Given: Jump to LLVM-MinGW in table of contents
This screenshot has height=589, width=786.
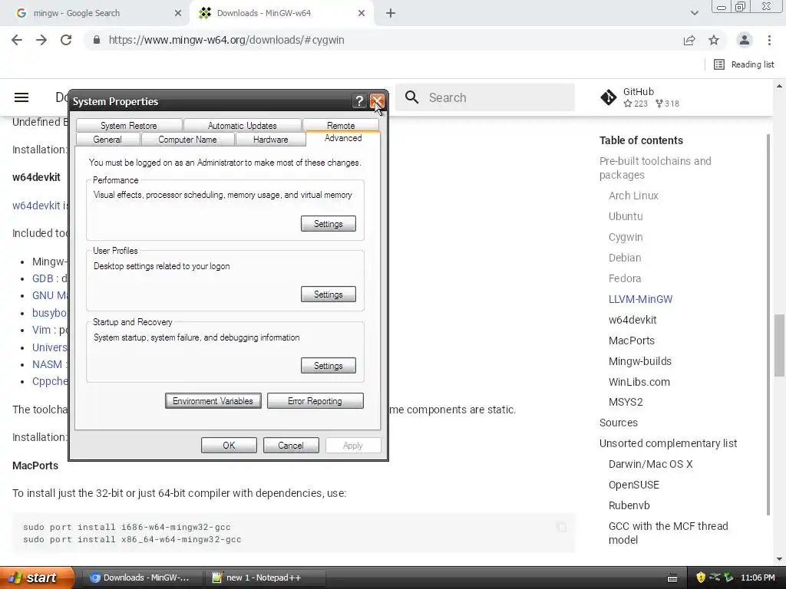Looking at the screenshot, I should click(x=640, y=299).
